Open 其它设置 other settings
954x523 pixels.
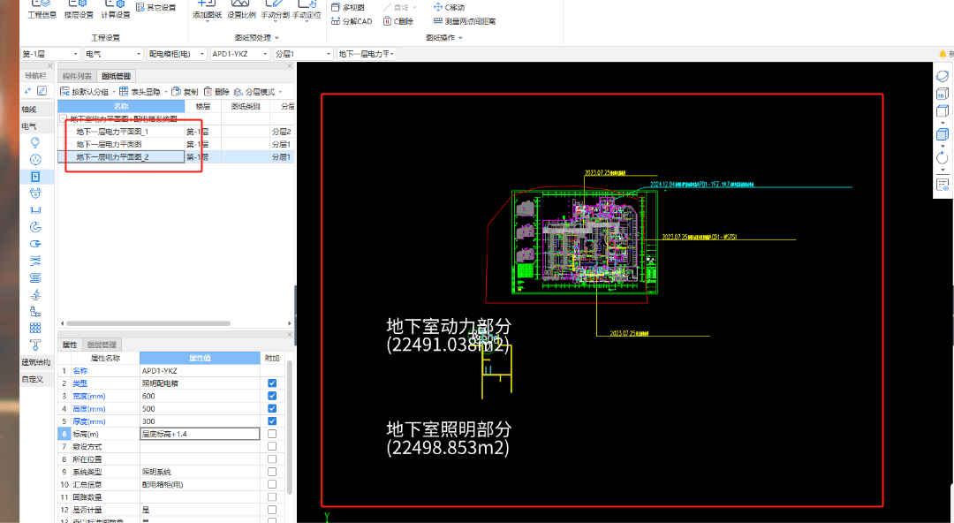(x=155, y=7)
